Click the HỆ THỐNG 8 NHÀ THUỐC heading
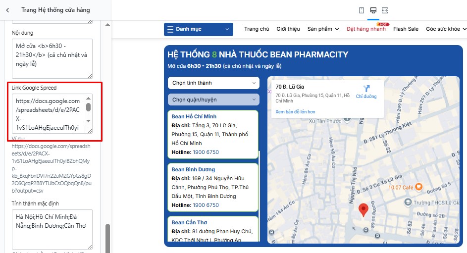 [258, 54]
